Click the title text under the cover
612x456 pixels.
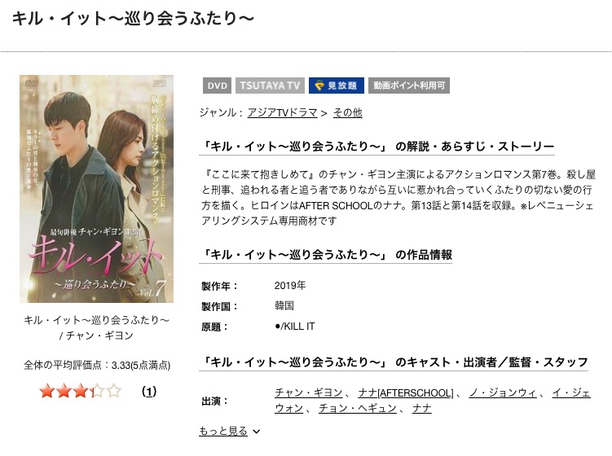click(x=96, y=327)
